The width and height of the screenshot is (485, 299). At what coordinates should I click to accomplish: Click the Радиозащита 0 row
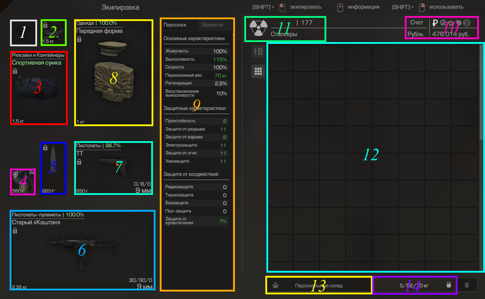tap(196, 187)
